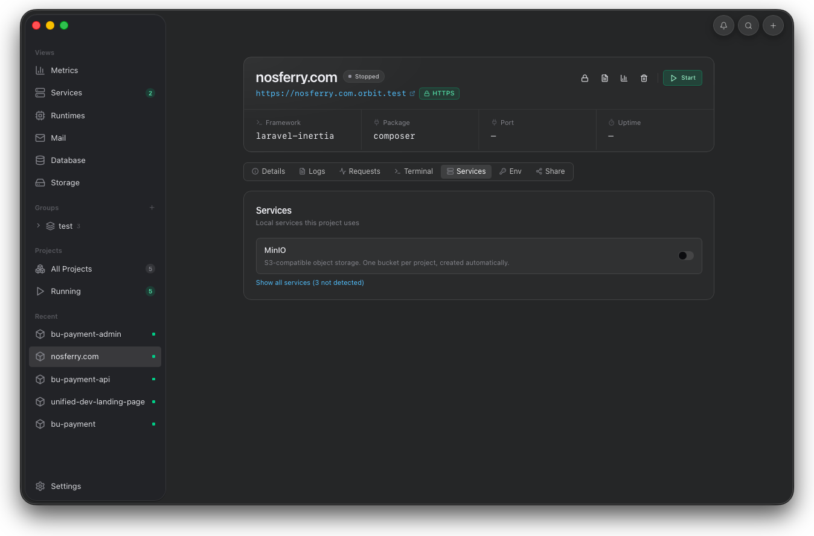Viewport: 814px width, 536px height.
Task: Click Show all services link
Action: [310, 282]
